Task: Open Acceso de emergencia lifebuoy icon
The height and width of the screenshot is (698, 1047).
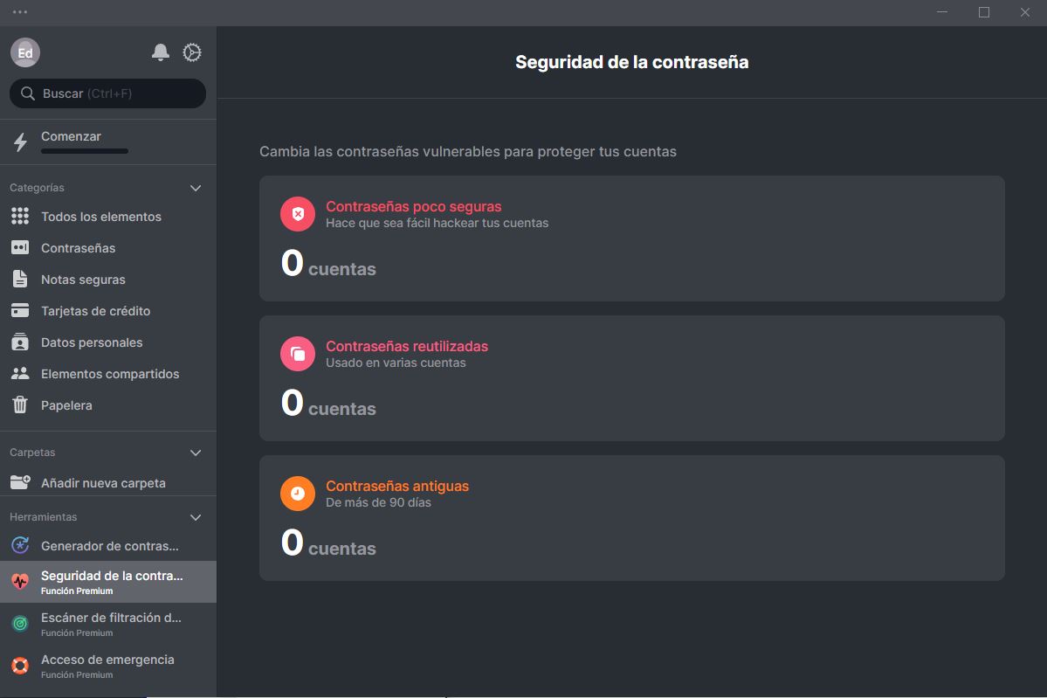Action: click(x=20, y=666)
